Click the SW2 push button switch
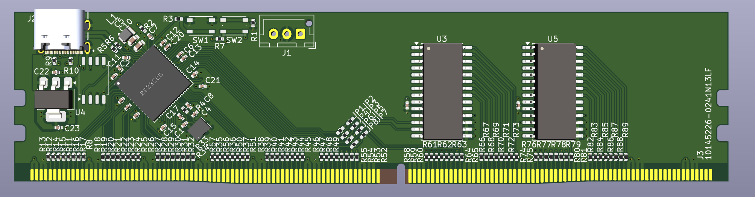This screenshot has width=755, height=197. (234, 25)
